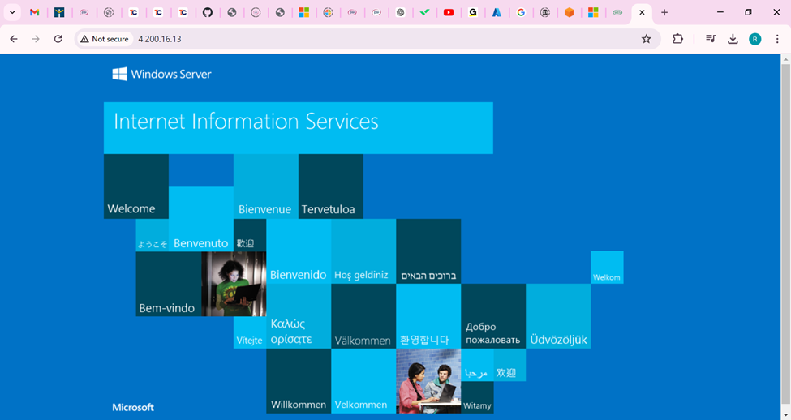
Task: Open the Azure tab
Action: pos(497,13)
